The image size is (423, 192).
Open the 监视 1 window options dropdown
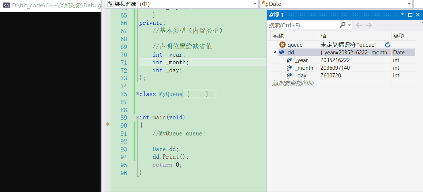click(403, 15)
